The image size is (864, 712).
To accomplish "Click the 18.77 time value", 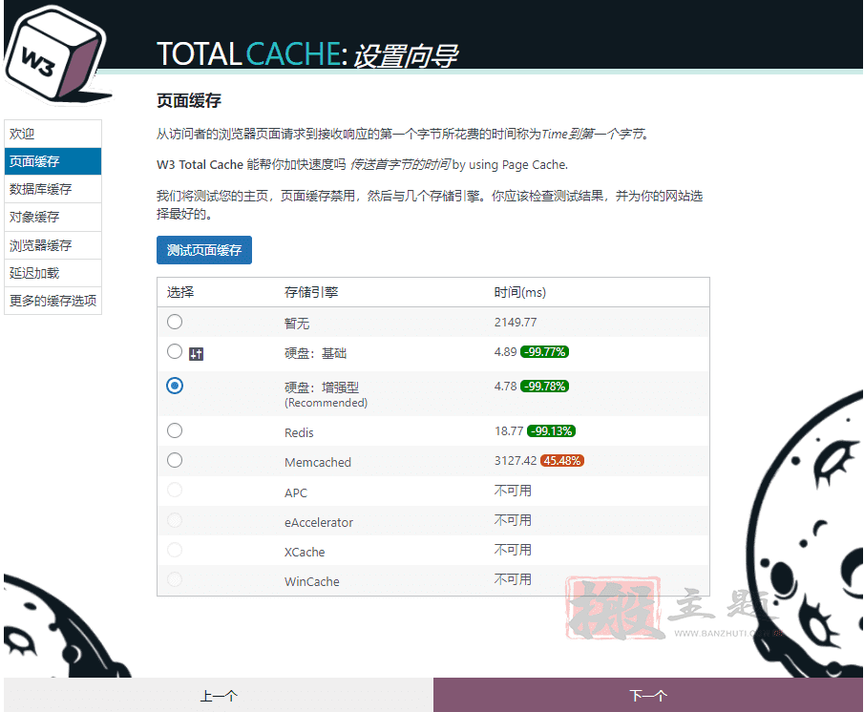I will tap(509, 430).
